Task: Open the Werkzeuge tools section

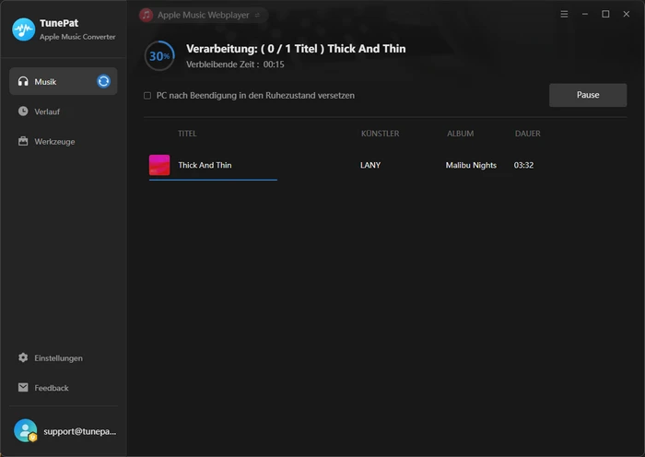Action: pos(63,142)
